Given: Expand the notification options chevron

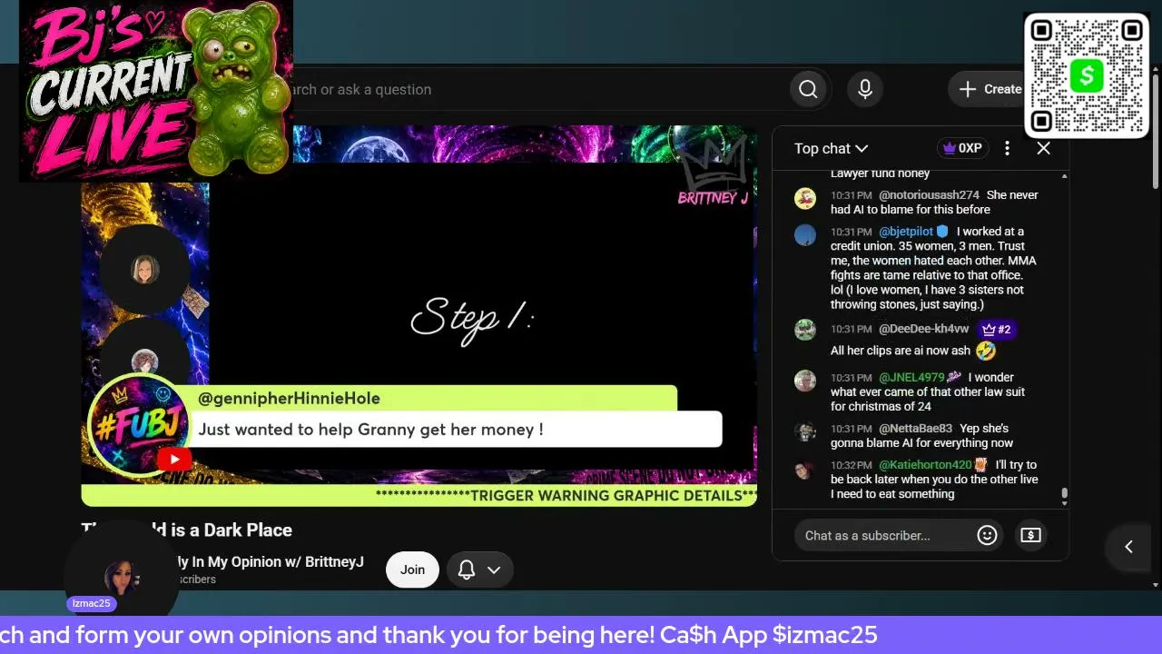Looking at the screenshot, I should pos(494,570).
